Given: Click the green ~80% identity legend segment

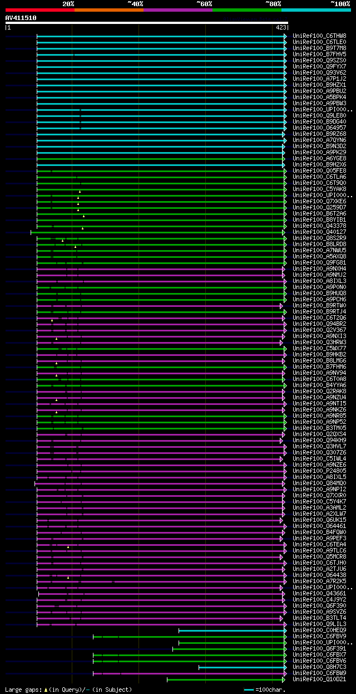Looking at the screenshot, I should pos(246,10).
